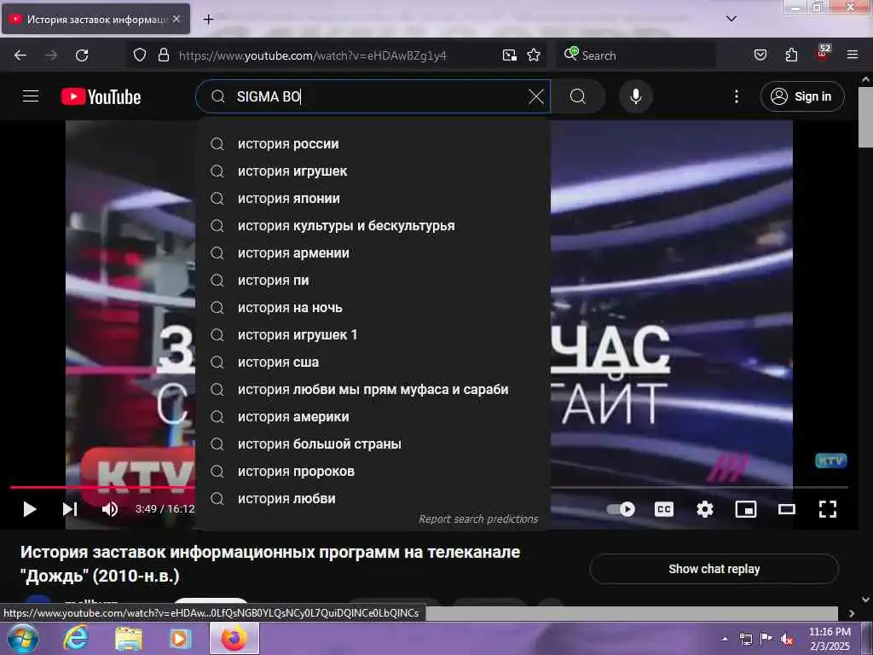The width and height of the screenshot is (873, 655).
Task: Clear the YouTube search box text
Action: coord(535,96)
